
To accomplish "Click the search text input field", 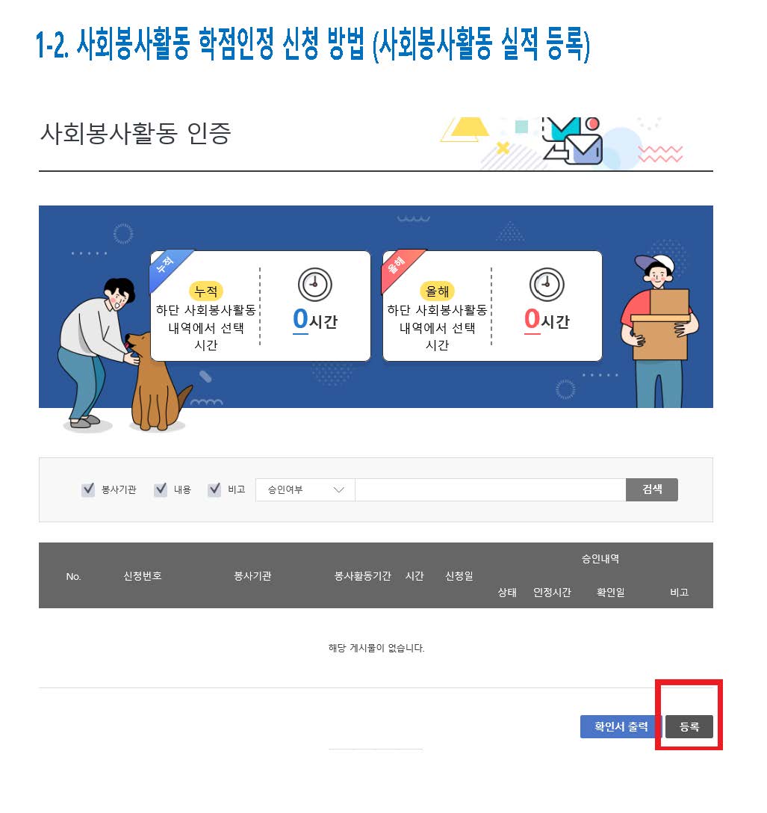I will pyautogui.click(x=490, y=490).
